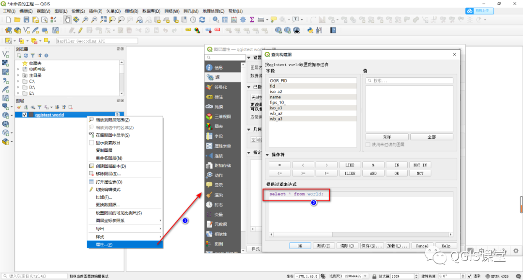The image size is (523, 280).
Task: Open the 导出 submenu arrow
Action: tap(160, 229)
